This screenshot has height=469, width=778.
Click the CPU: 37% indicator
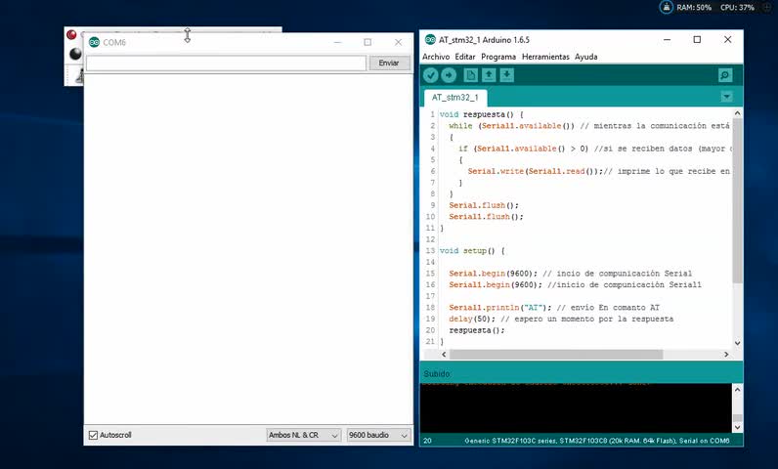(x=737, y=8)
